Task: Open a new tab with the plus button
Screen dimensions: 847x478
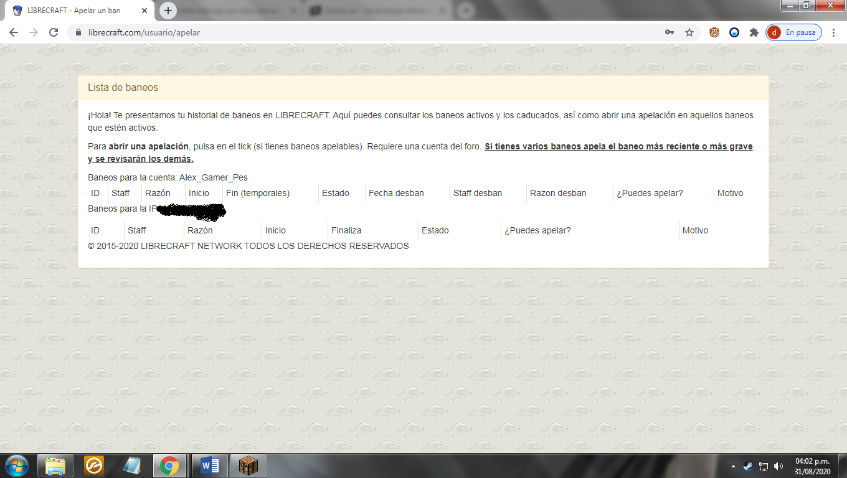Action: pyautogui.click(x=168, y=11)
